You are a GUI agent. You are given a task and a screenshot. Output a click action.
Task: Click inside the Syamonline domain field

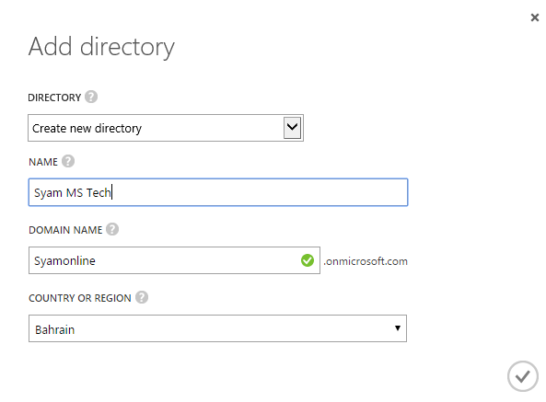coord(174,260)
